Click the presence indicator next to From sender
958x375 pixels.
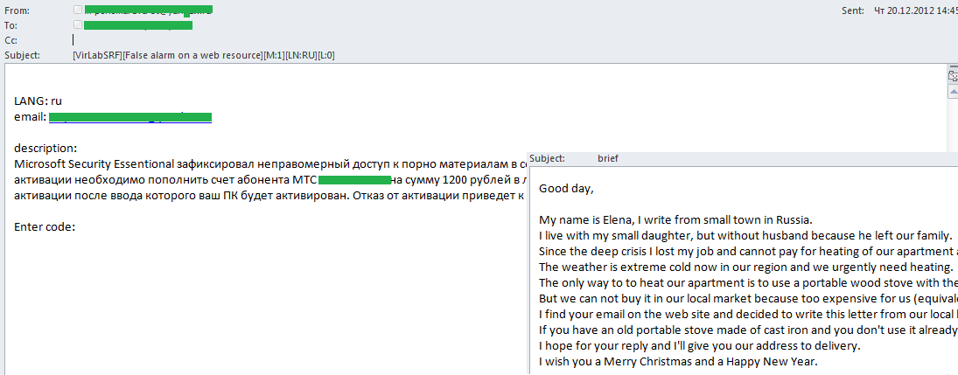78,10
